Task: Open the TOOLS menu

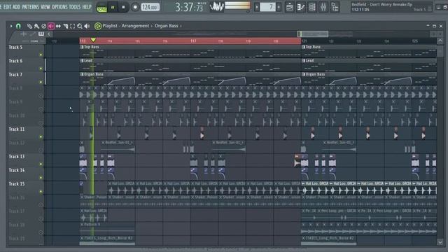Action: 75,7
